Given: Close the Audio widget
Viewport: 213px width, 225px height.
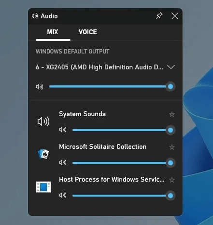Looking at the screenshot, I should [175, 16].
